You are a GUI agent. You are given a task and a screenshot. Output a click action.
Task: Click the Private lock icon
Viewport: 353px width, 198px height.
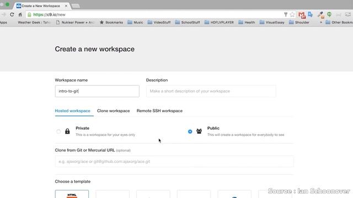67,131
